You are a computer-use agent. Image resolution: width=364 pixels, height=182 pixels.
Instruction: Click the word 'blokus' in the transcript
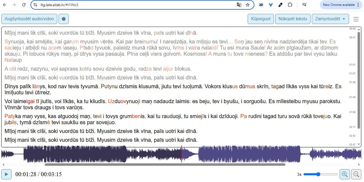(x=183, y=69)
